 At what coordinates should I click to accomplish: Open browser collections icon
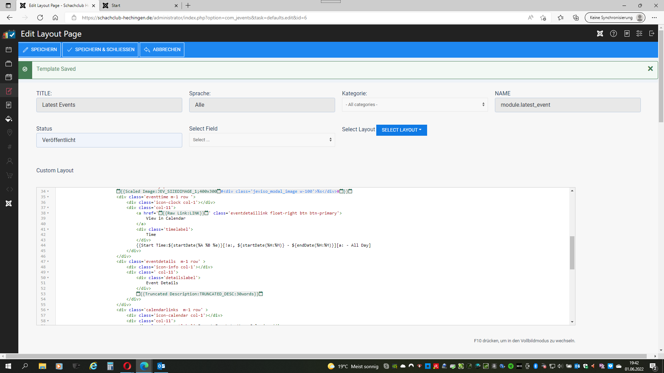[x=576, y=18]
